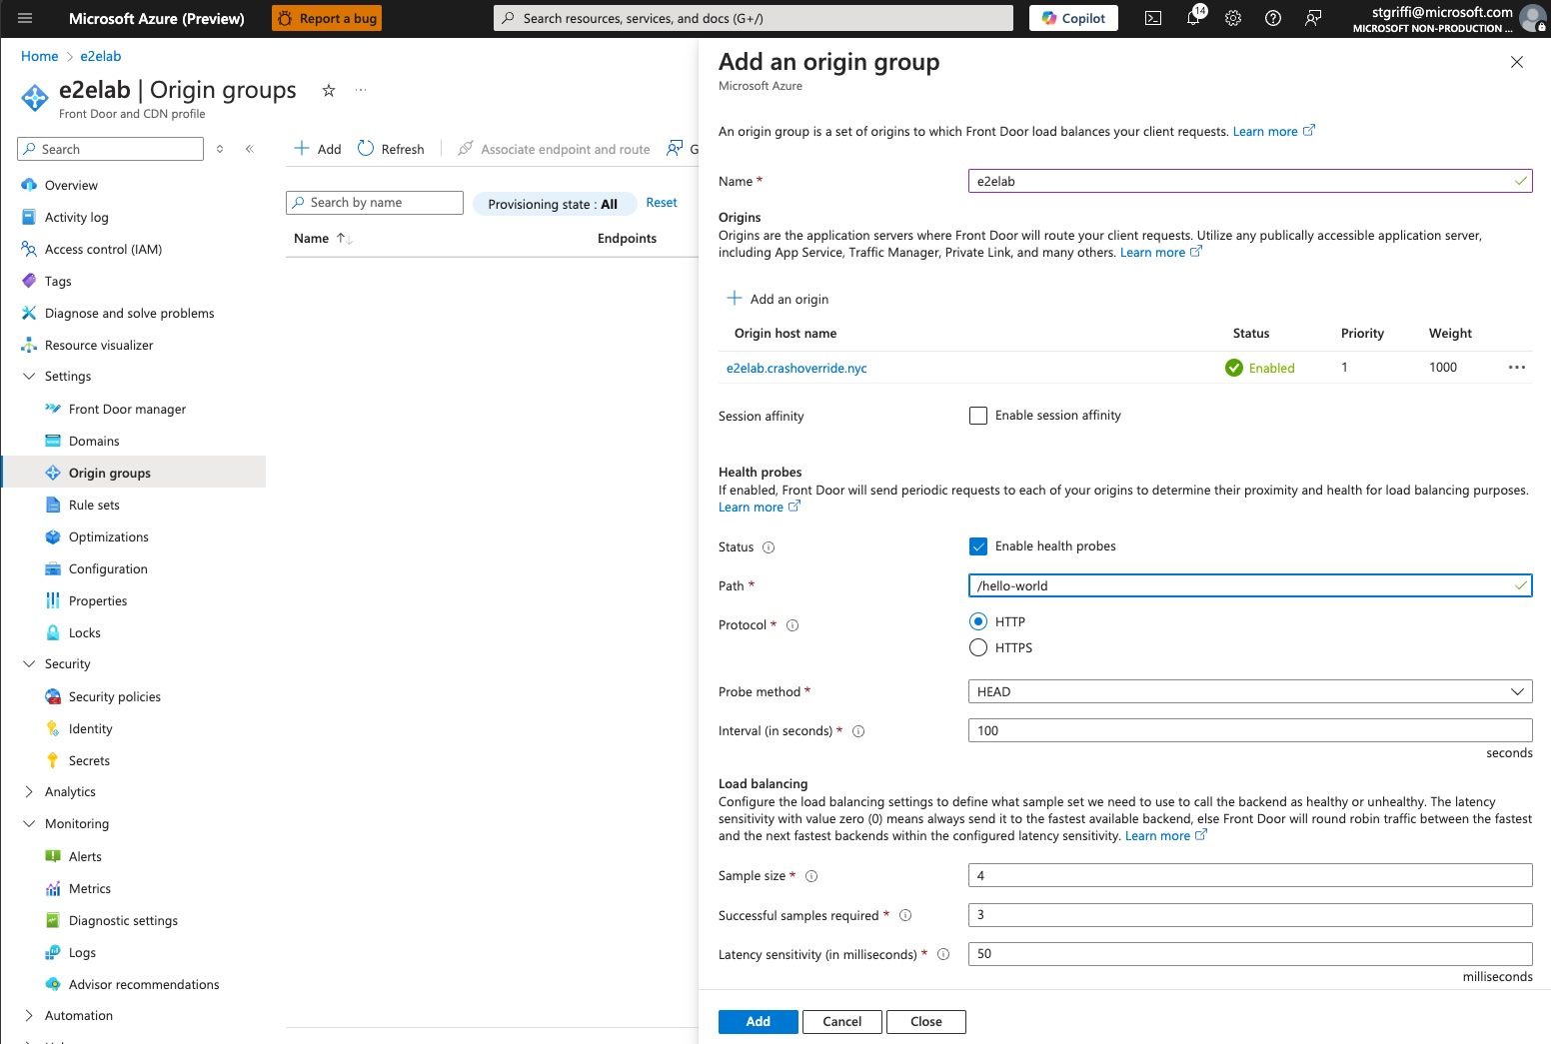Open the Cloud Shell terminal
Viewport: 1551px width, 1044px height.
pos(1153,18)
